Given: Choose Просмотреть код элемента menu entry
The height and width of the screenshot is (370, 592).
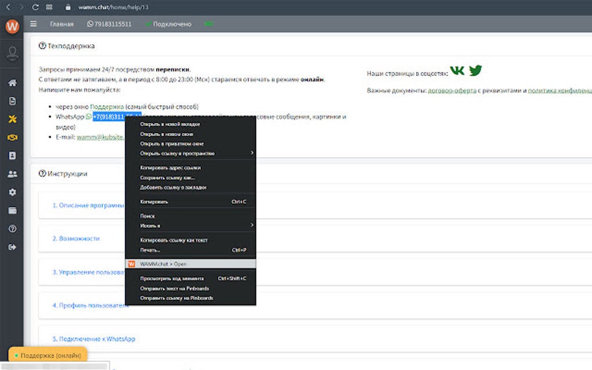Looking at the screenshot, I should pos(191,279).
